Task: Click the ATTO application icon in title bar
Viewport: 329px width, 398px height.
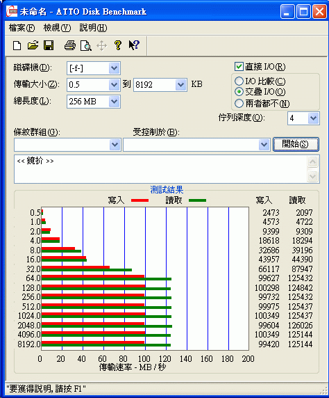Action: tap(12, 11)
